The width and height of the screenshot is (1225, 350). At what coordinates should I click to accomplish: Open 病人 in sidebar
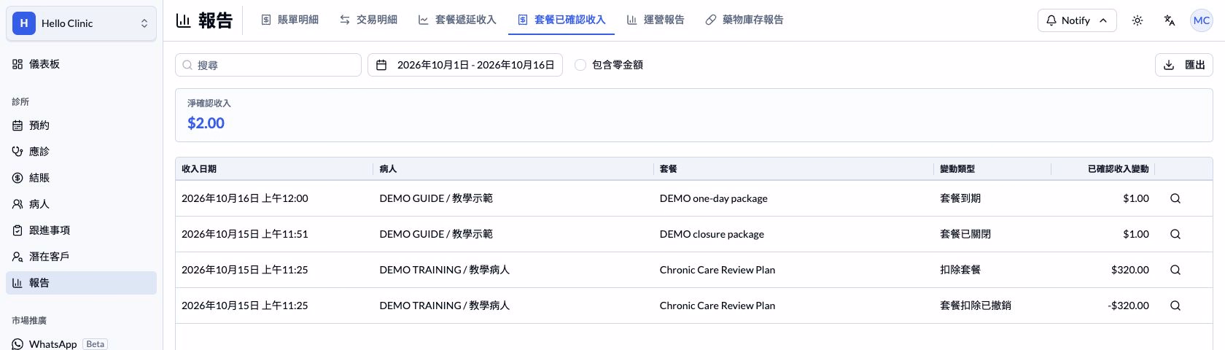tap(81, 204)
